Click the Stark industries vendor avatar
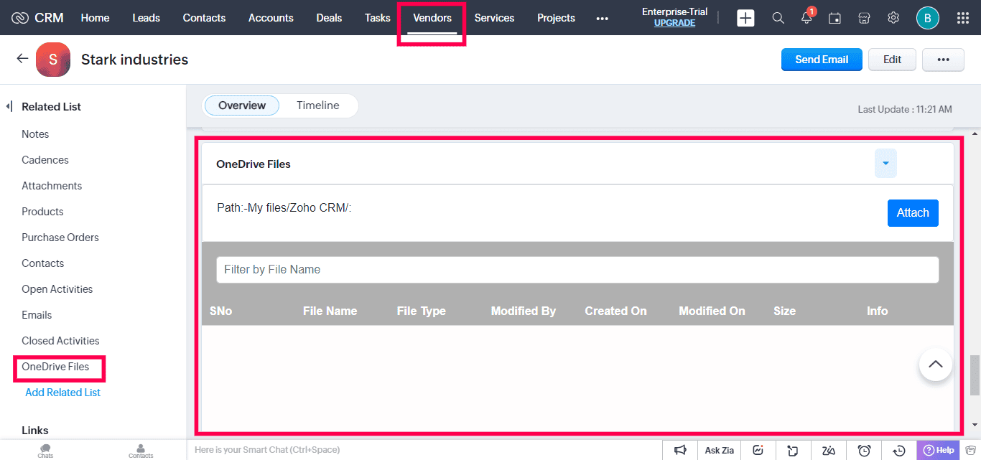Screen dimensions: 981x460 tap(53, 60)
